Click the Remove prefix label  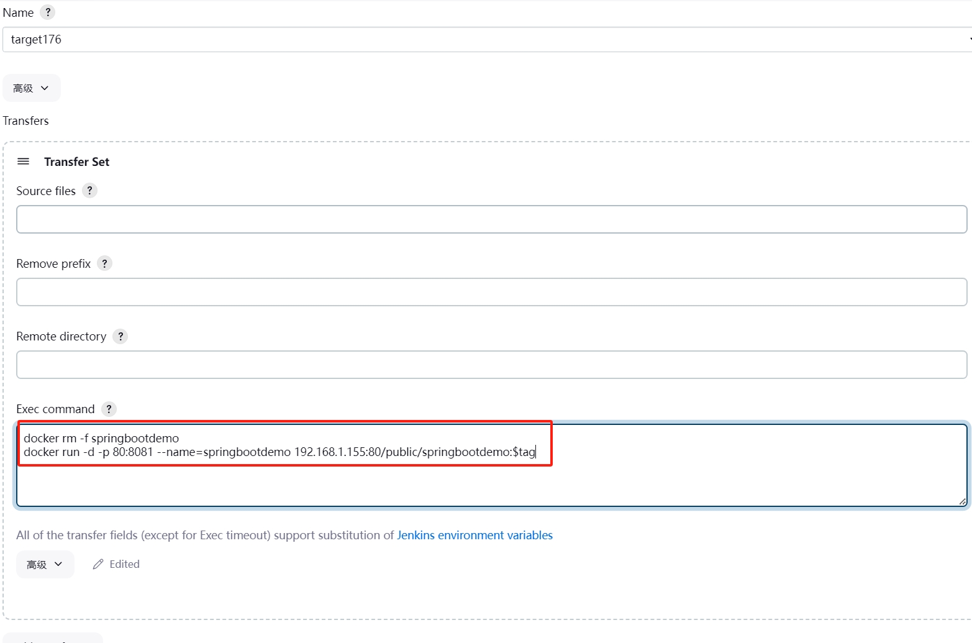pos(53,263)
